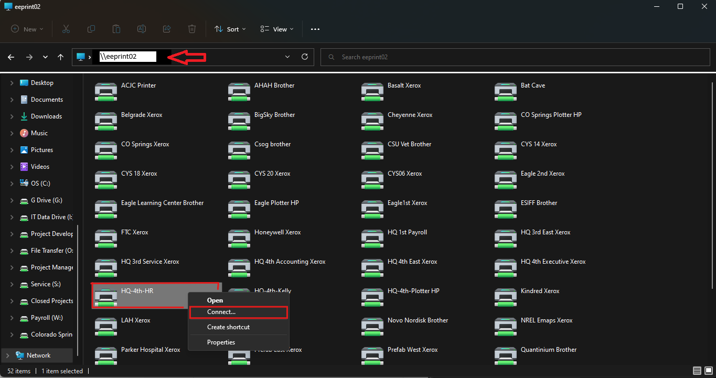Expand the address bar history dropdown
This screenshot has height=378, width=716.
[287, 57]
